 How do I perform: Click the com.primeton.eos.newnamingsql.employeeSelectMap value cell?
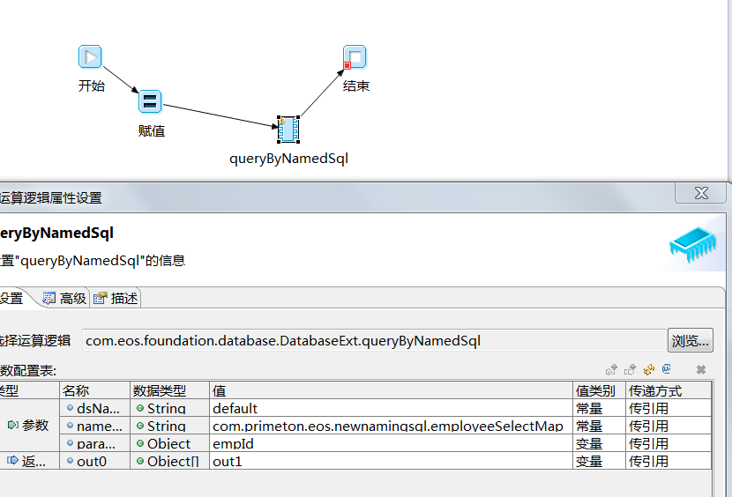(392, 426)
